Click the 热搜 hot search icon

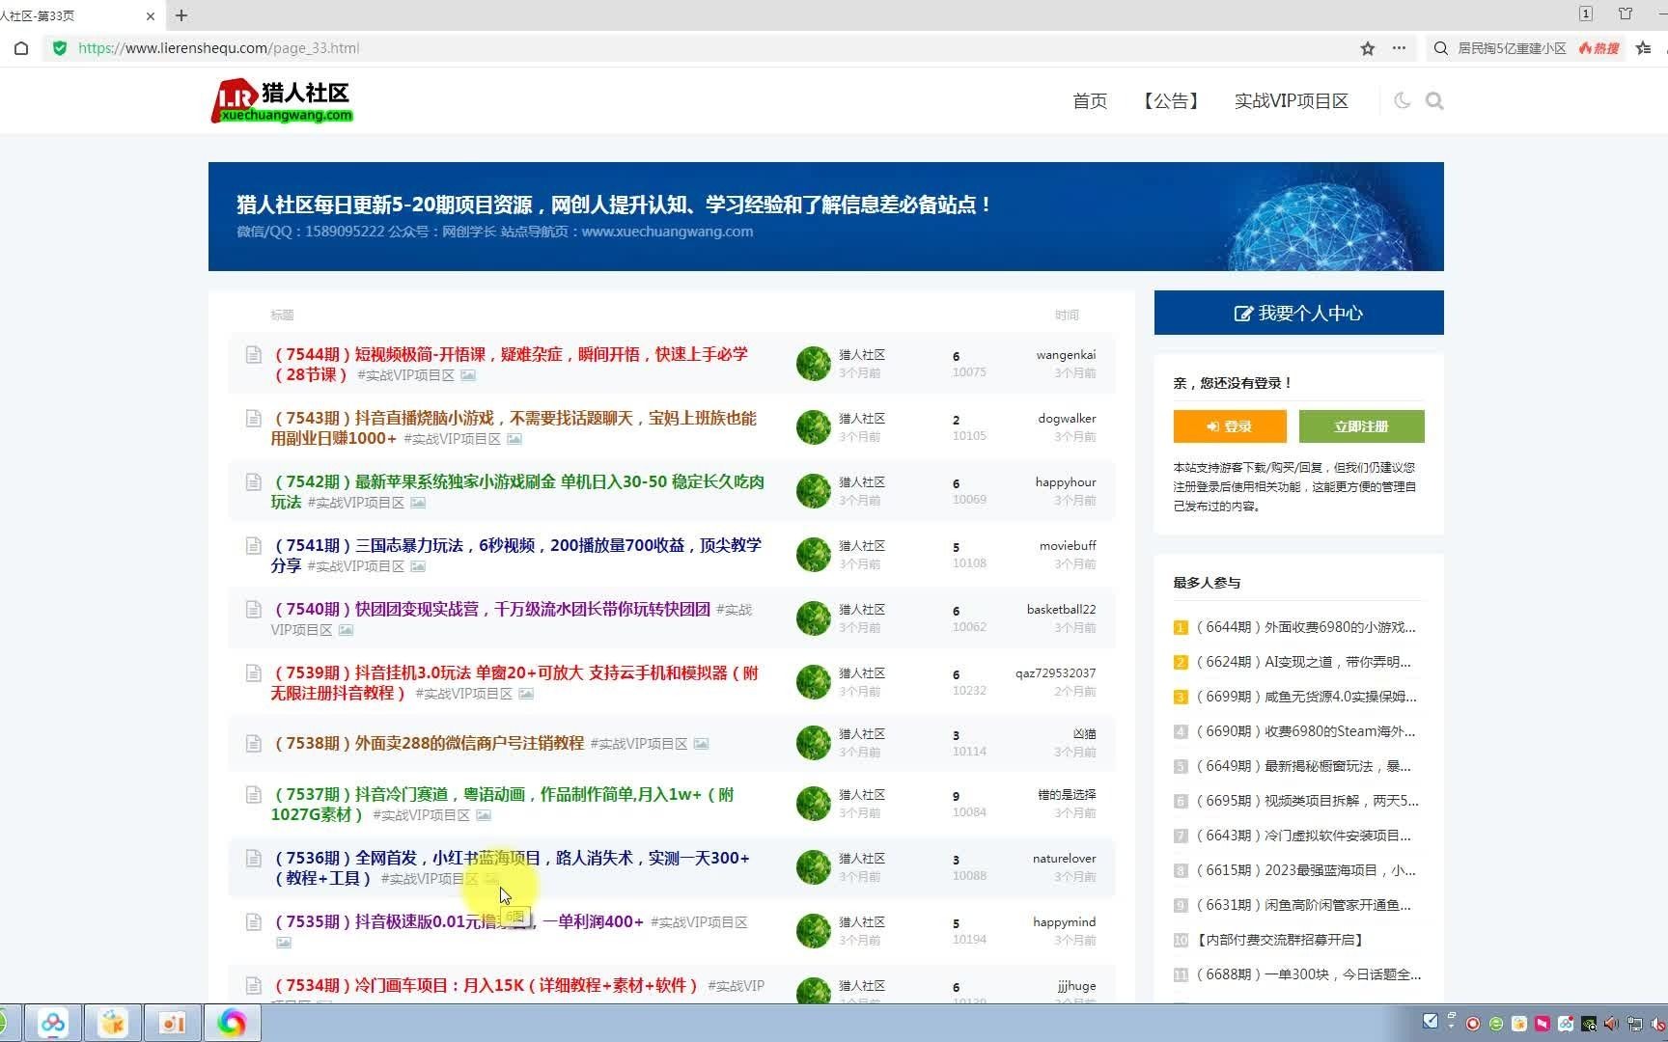[x=1598, y=48]
